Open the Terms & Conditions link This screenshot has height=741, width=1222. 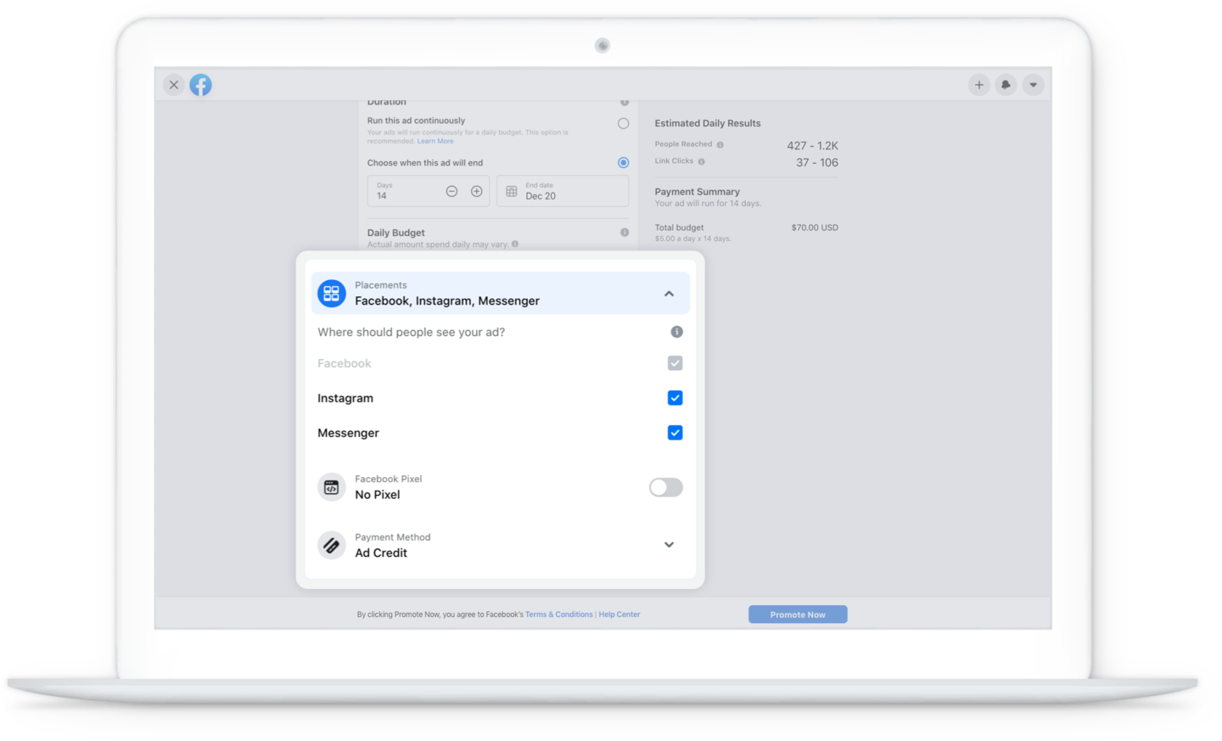tap(559, 615)
